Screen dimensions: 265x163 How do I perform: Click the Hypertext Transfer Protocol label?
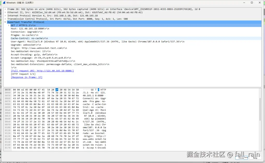(x=26, y=22)
